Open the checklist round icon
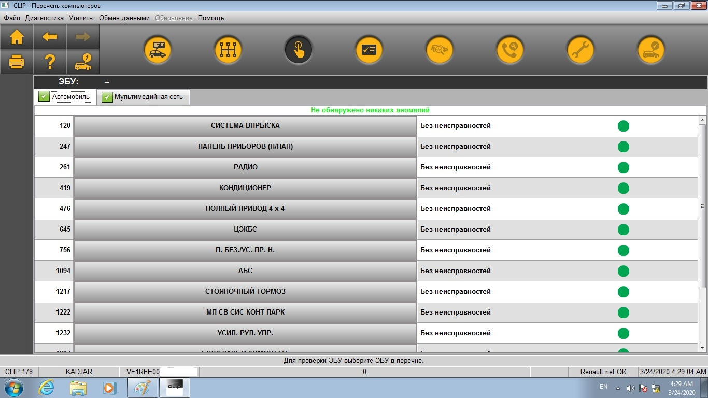 369,50
